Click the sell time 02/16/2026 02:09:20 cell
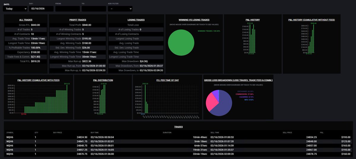This screenshot has height=159, width=356. click(x=222, y=154)
